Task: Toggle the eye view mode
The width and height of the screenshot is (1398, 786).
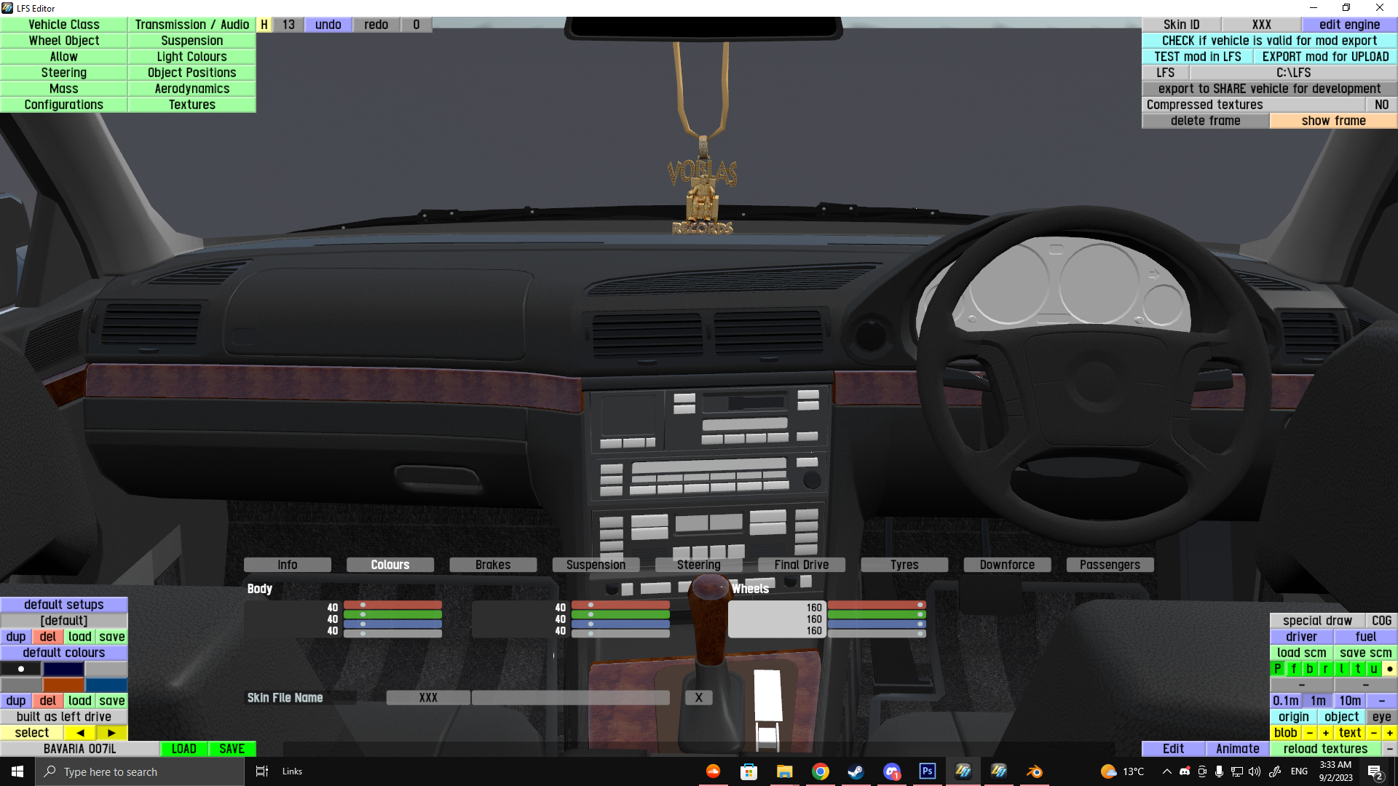Action: click(1381, 717)
